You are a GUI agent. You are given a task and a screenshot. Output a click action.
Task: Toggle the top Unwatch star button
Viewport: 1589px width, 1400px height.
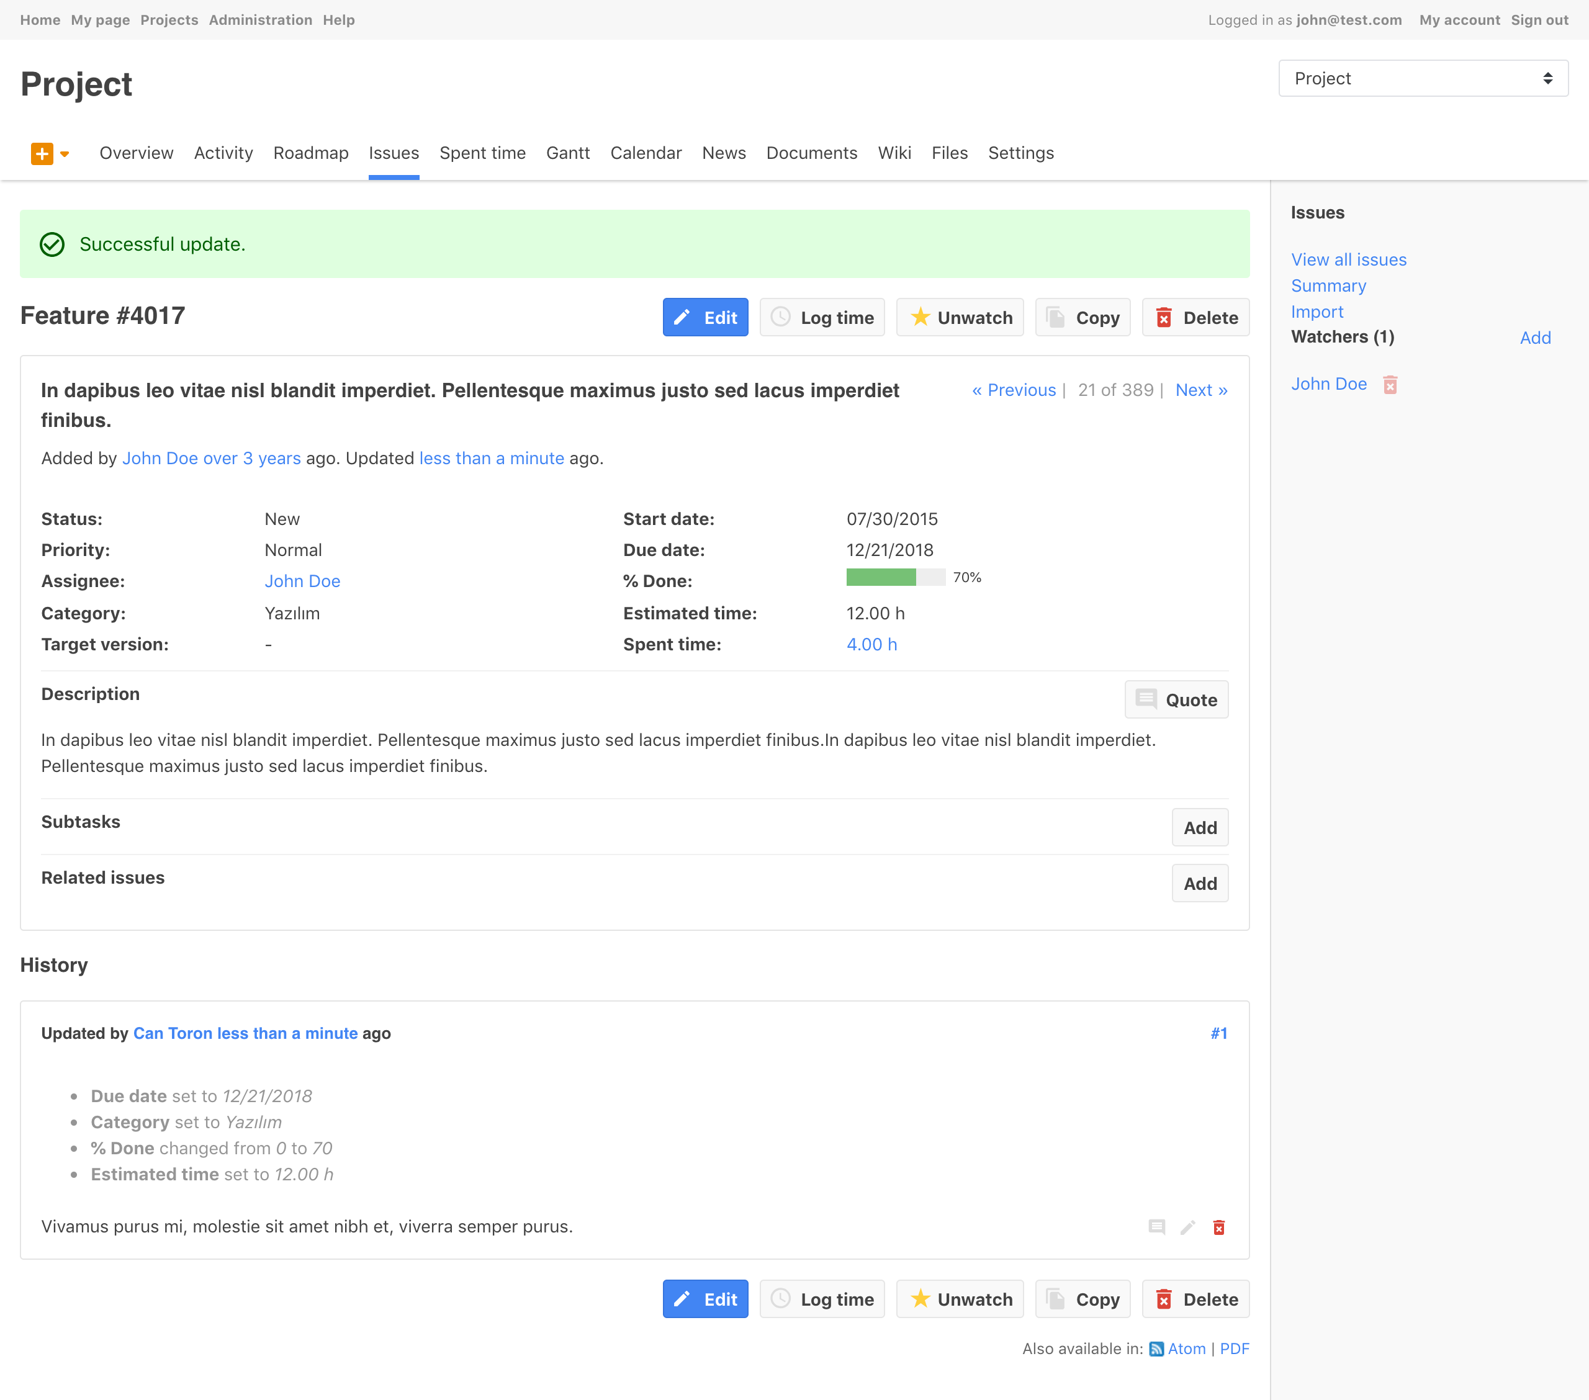point(960,317)
